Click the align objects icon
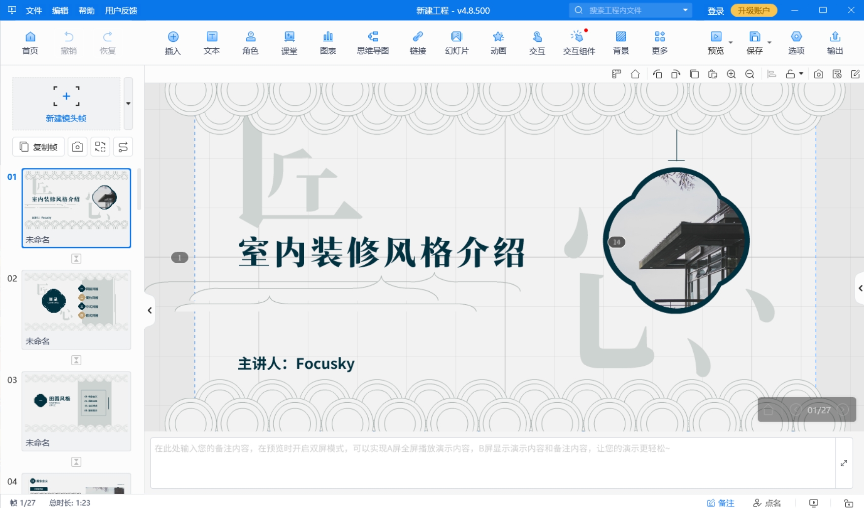Image resolution: width=864 pixels, height=508 pixels. coord(772,74)
